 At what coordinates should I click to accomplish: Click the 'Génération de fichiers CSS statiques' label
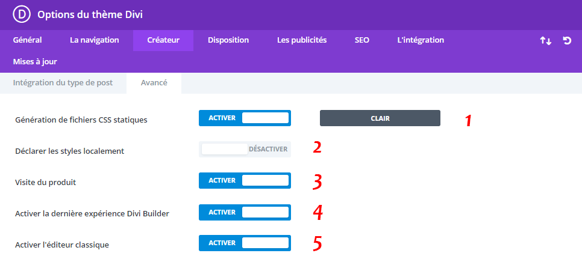pos(81,120)
